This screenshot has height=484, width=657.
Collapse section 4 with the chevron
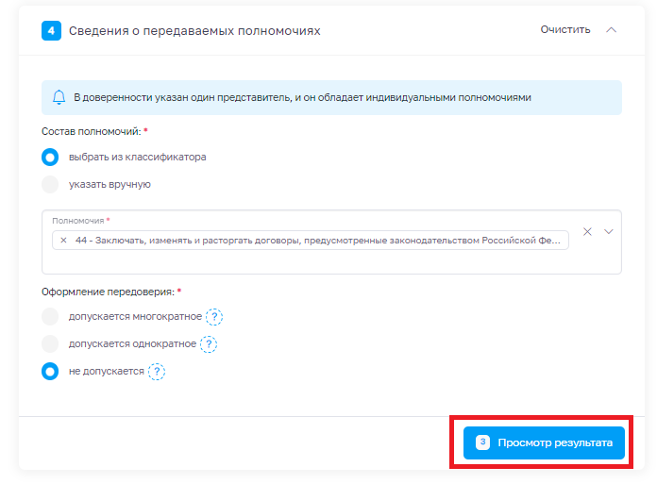[612, 30]
